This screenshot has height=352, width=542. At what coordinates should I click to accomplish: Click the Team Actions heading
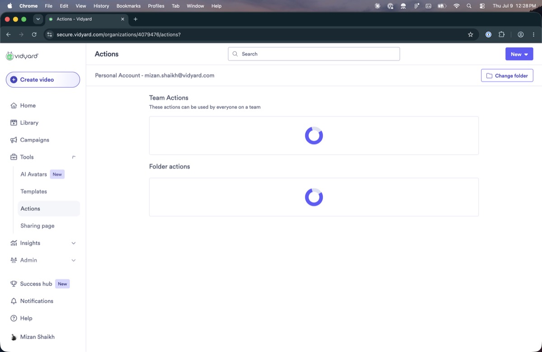[x=168, y=98]
